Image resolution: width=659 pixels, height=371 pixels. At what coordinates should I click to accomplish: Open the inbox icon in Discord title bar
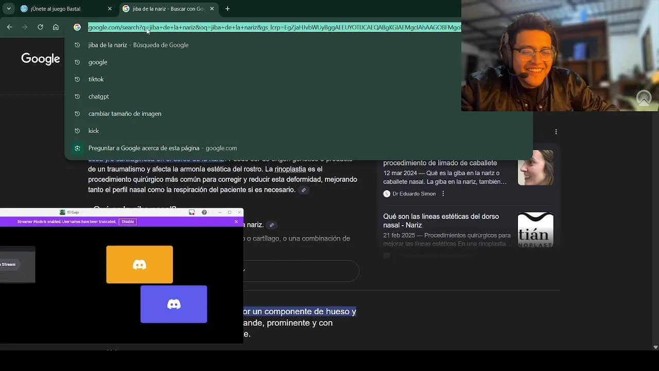[x=192, y=212]
